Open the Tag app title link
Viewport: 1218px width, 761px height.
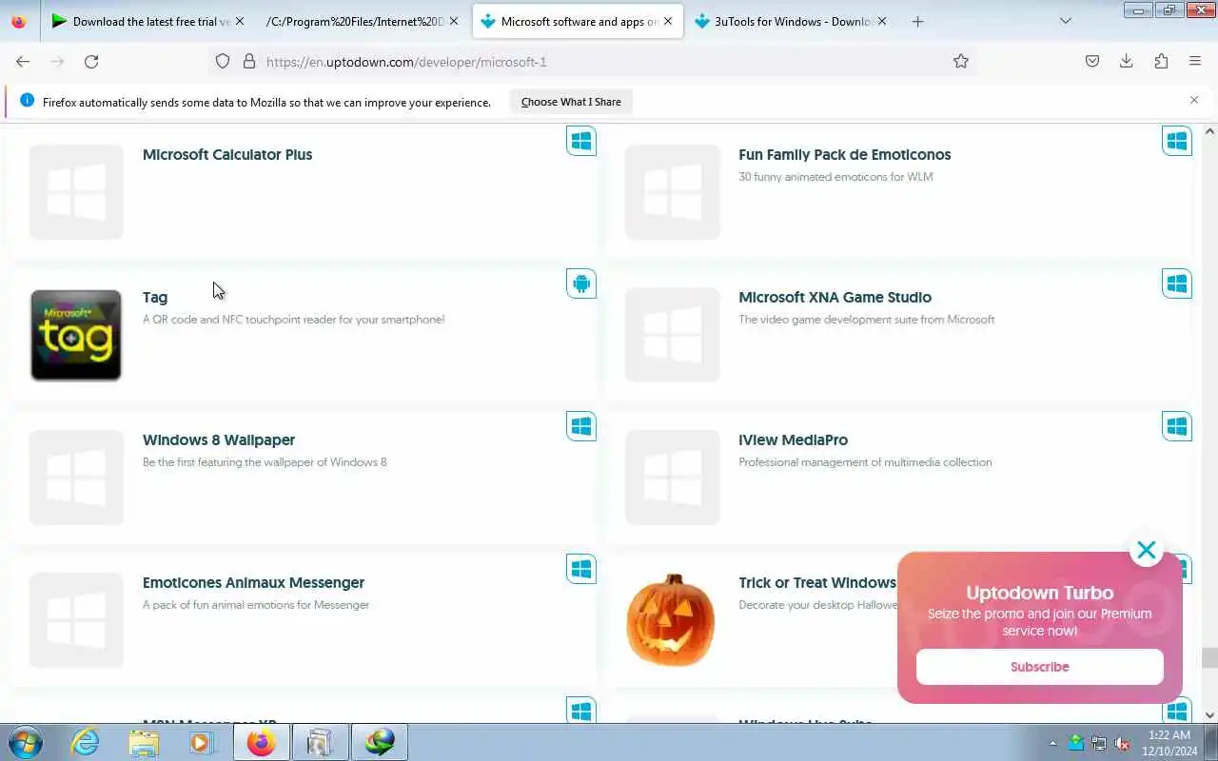coord(155,298)
